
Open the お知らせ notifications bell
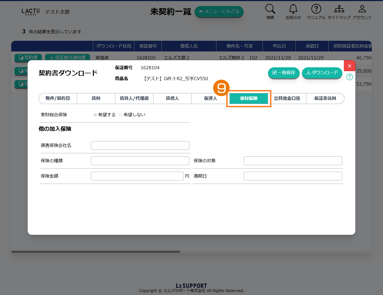293,9
